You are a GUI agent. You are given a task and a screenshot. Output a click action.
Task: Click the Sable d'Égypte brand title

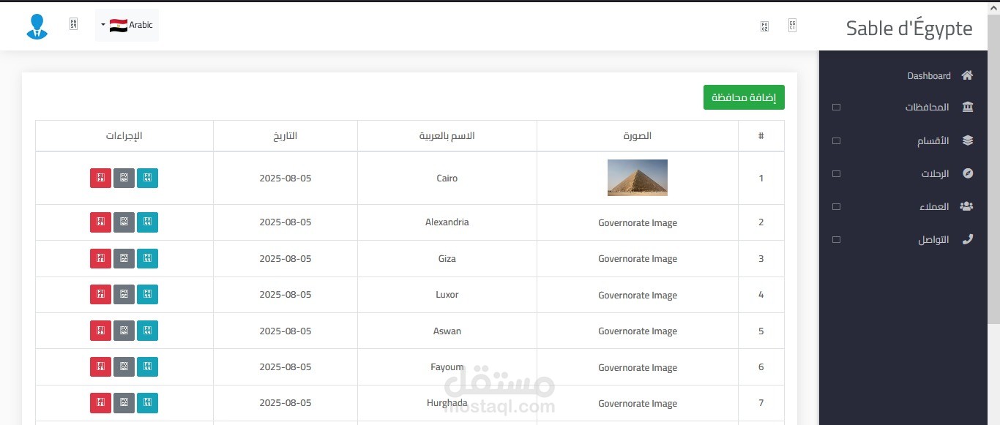point(909,29)
